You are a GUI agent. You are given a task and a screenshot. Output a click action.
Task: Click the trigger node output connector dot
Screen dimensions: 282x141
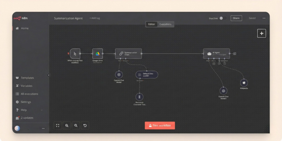pos(80,53)
